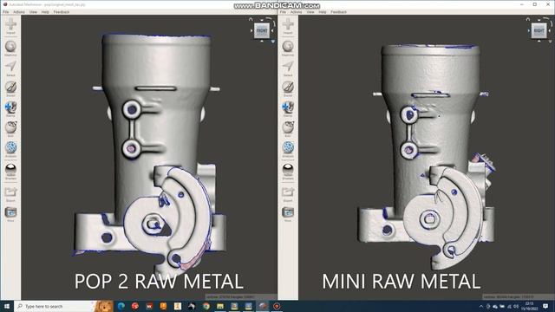Screen dimensions: 555x312
Task: Click taskbar clock and date
Action: 529,306
